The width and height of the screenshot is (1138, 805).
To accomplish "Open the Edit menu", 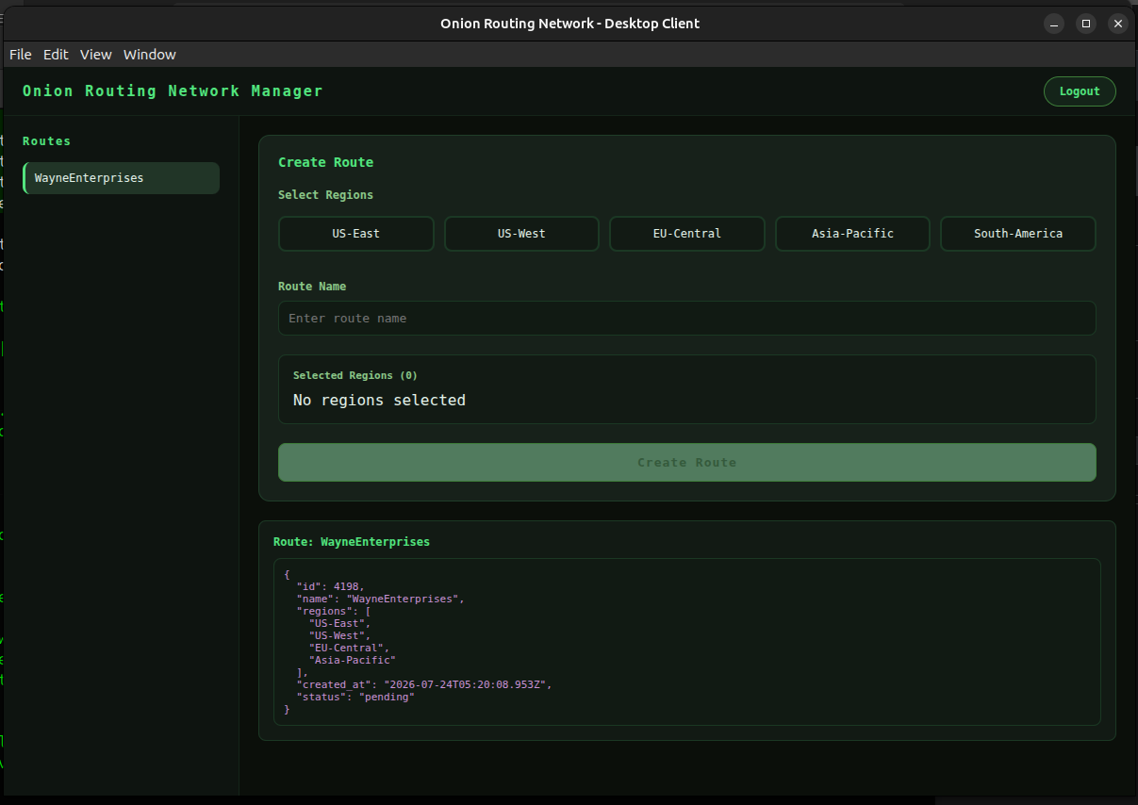I will [56, 55].
